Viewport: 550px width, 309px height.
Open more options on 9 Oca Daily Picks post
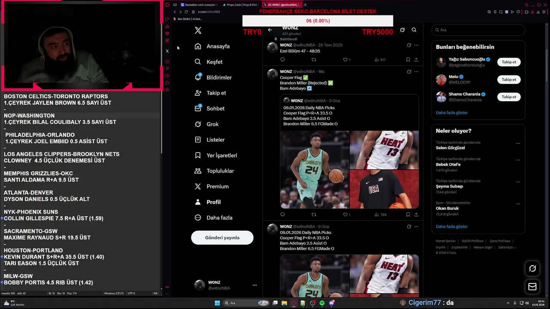[416, 227]
